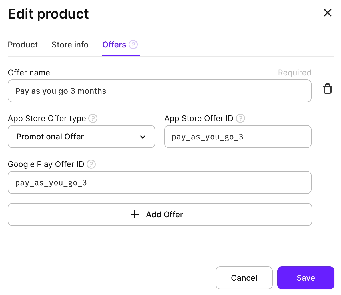Focus the Offer name text field

159,91
